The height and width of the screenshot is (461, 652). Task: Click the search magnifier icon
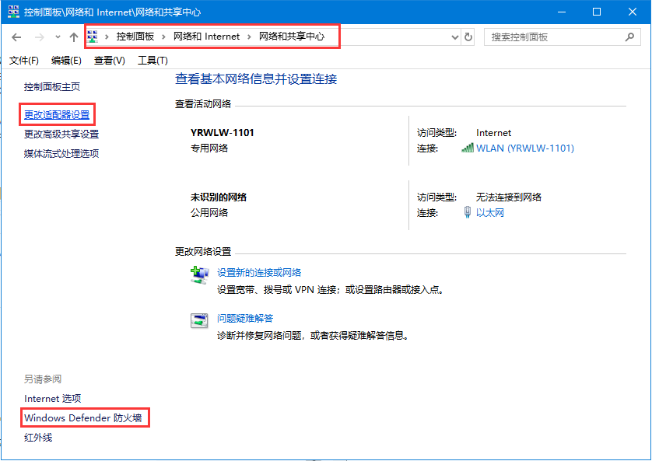(x=629, y=37)
